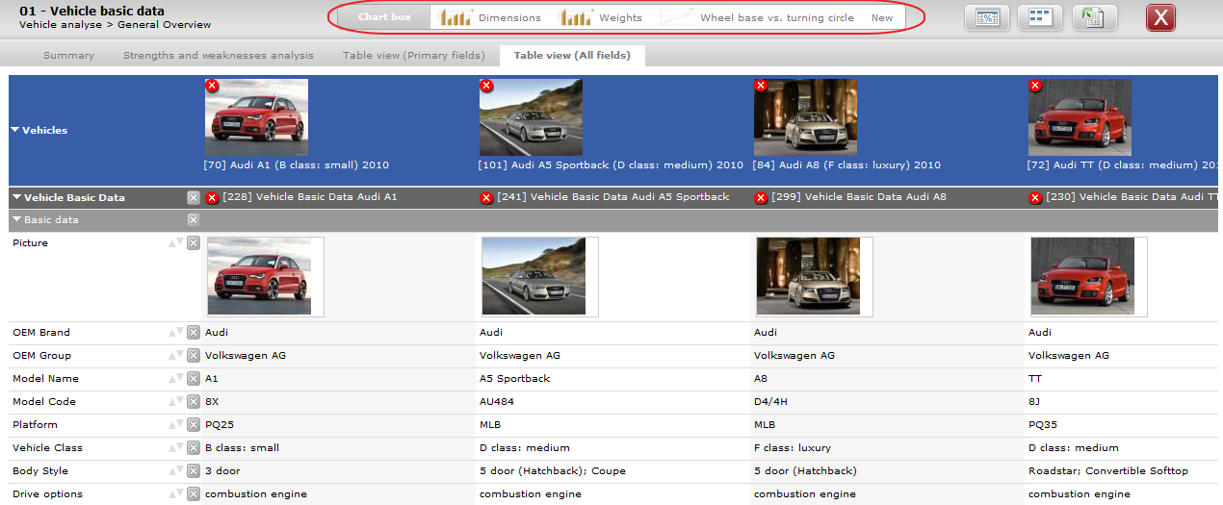Screen dimensions: 1223x505
Task: Remove the Drive options row
Action: (194, 494)
